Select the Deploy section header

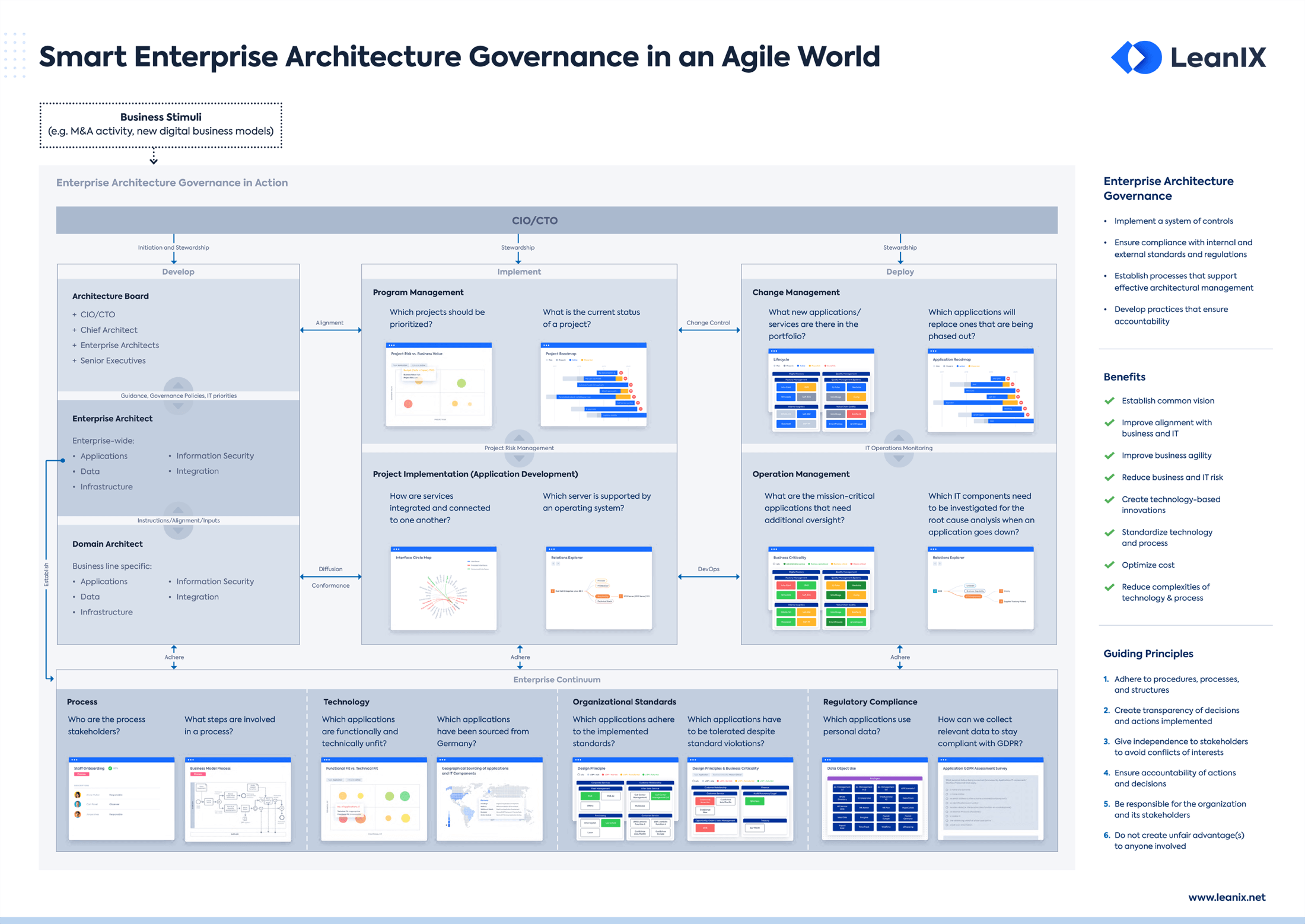tap(899, 271)
